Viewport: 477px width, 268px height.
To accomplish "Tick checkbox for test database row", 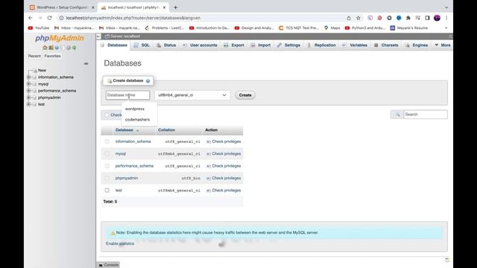I will [x=107, y=191].
